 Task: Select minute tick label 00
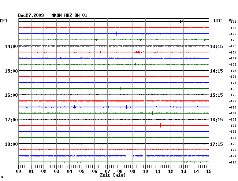coord(19,171)
